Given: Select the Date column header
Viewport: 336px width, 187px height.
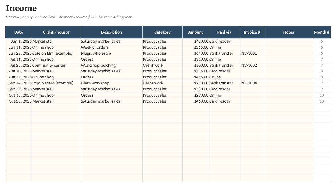Looking at the screenshot, I should [x=19, y=32].
